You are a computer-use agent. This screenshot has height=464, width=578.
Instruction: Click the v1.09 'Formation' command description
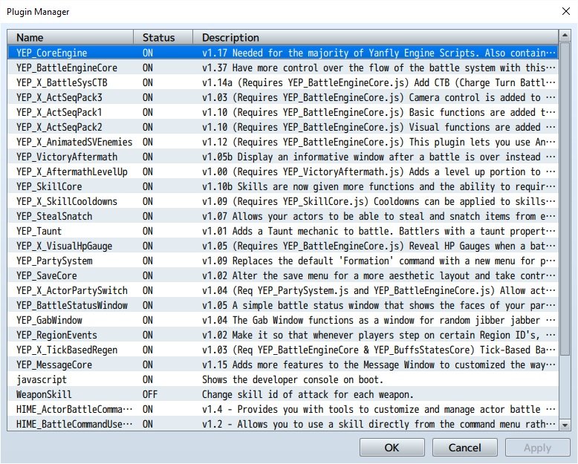[379, 261]
